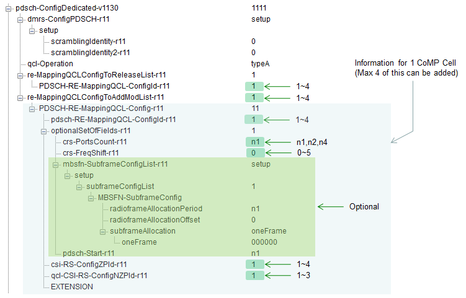
Task: Select crs-PortsCount-r11 row
Action: (95, 142)
